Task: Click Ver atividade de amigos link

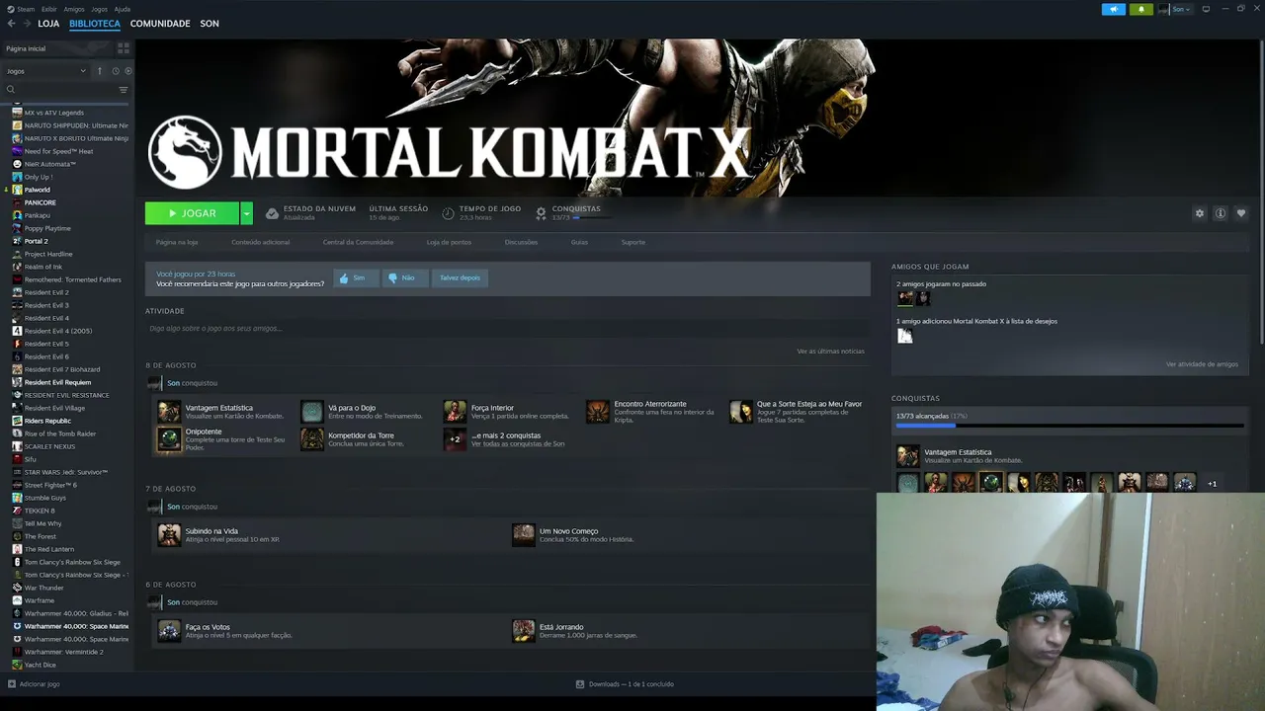Action: 1202,364
